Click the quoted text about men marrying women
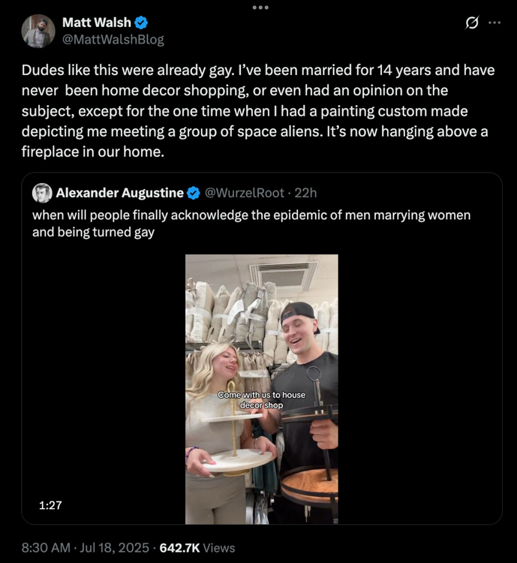517x563 pixels. click(x=251, y=223)
